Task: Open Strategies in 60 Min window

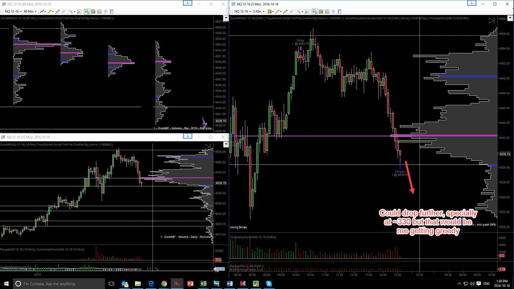Action: [105, 12]
